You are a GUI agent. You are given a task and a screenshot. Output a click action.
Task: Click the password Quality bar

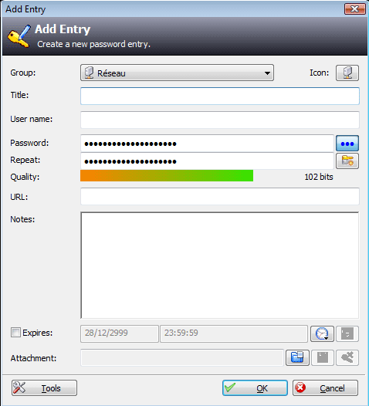coord(167,175)
